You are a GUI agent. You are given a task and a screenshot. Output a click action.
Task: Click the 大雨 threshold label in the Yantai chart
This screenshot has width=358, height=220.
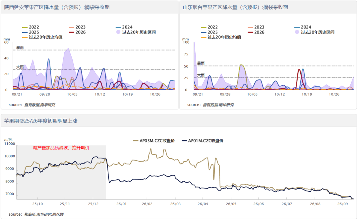coord(201,75)
